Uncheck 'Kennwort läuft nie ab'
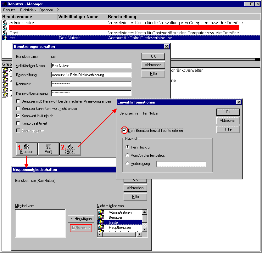Screen dimensions: 262x253 (x=18, y=115)
